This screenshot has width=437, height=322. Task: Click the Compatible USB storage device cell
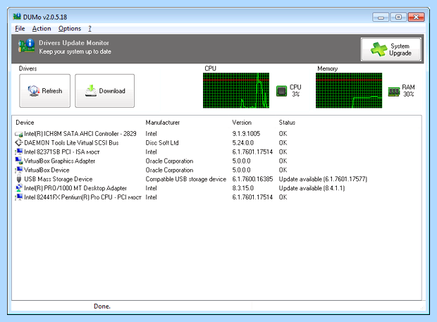(186, 179)
